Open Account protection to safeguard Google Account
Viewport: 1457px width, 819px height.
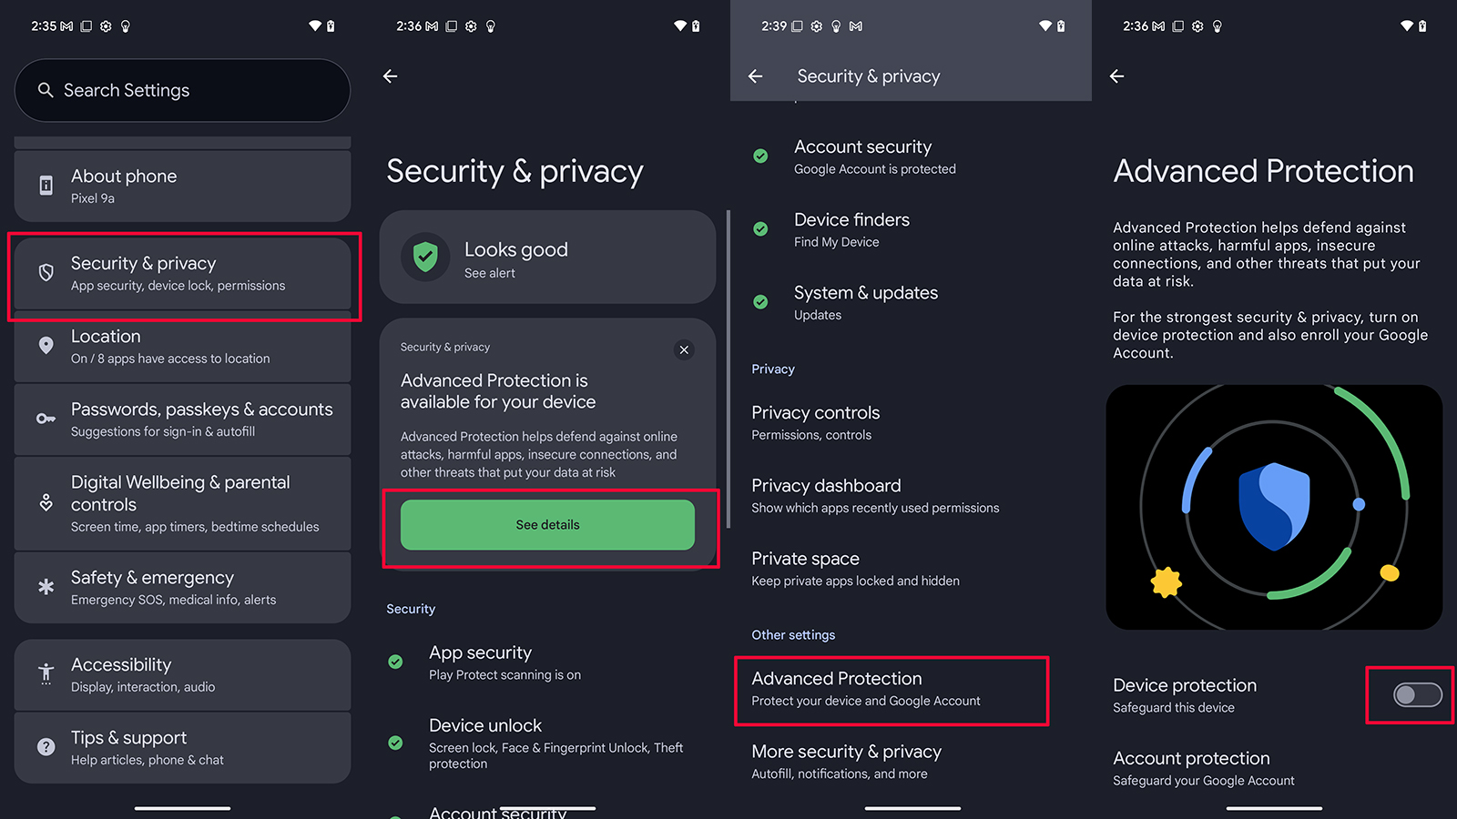tap(1191, 767)
